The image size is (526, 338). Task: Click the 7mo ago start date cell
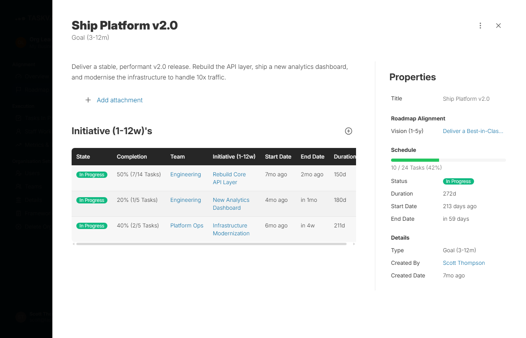[x=276, y=174]
